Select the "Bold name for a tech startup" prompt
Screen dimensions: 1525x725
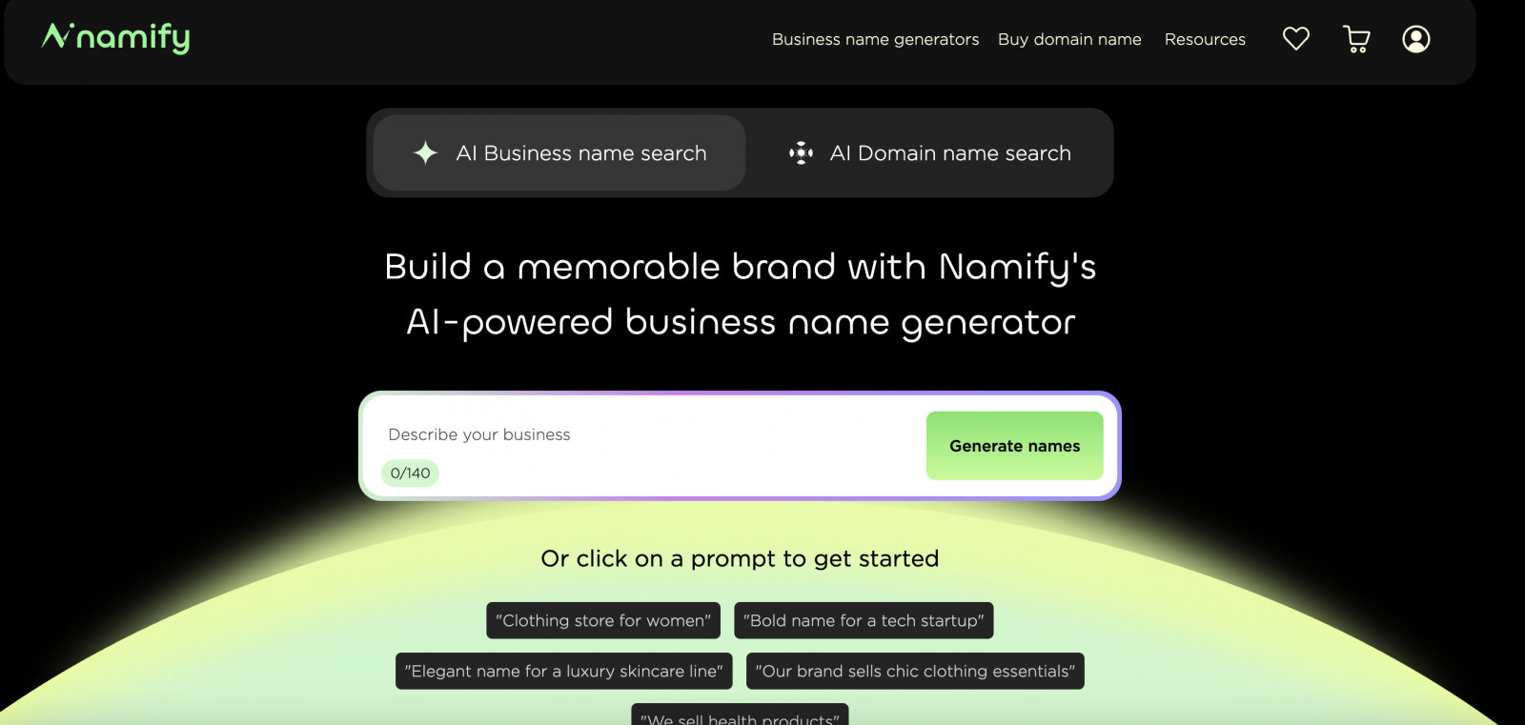(x=864, y=620)
